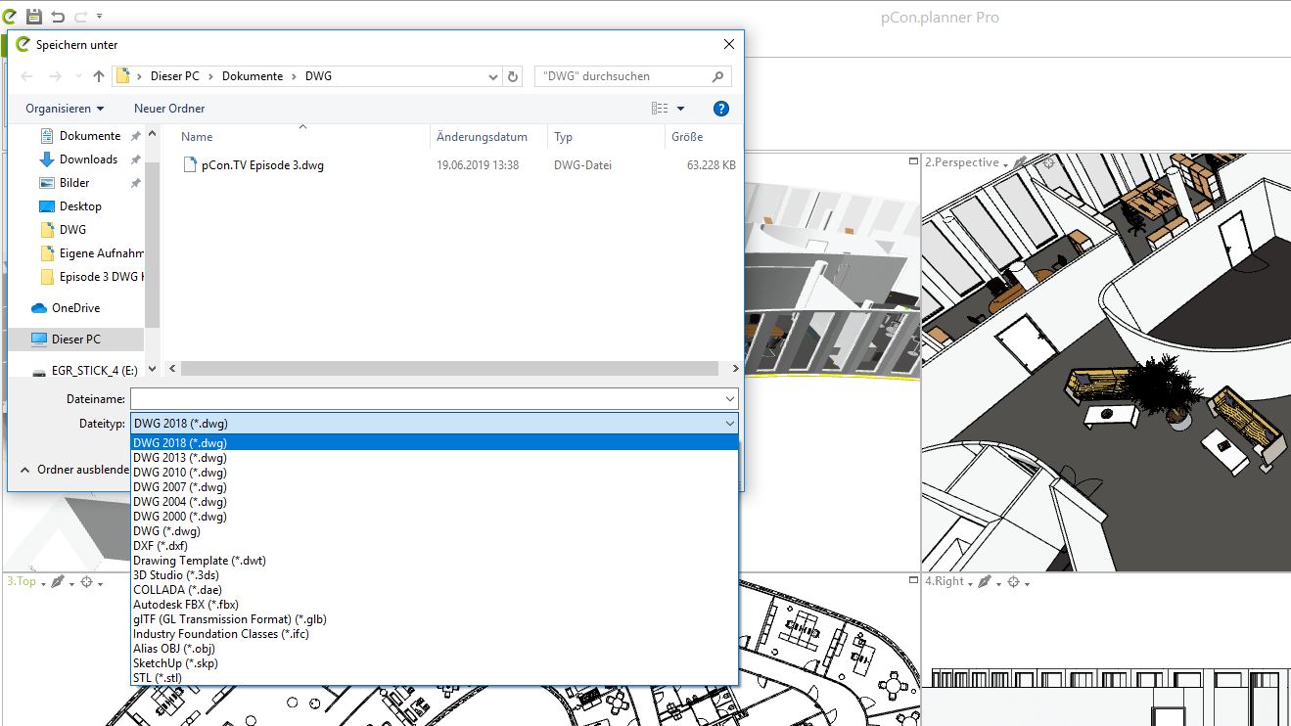Image resolution: width=1291 pixels, height=726 pixels.
Task: Change the file view layout icon
Action: 660,109
